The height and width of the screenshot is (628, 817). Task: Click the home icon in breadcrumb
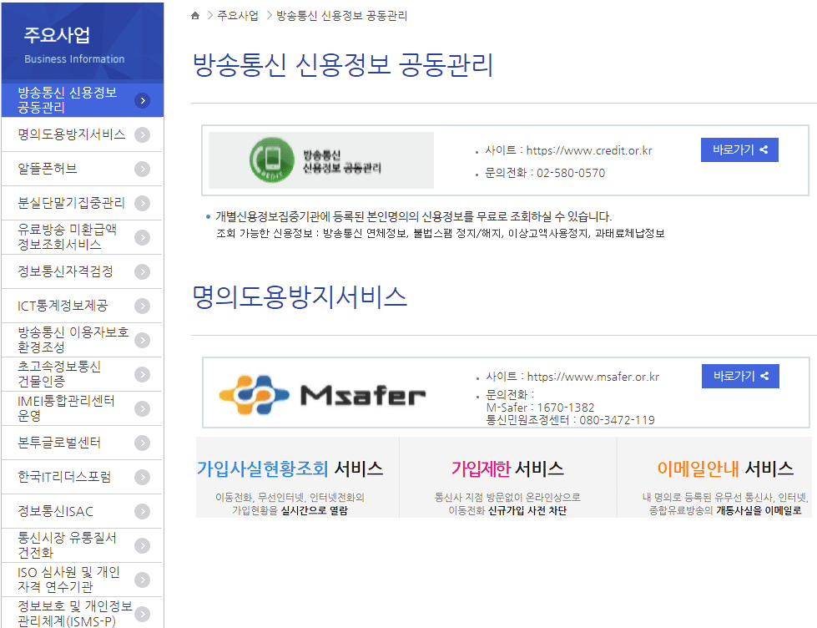[195, 16]
